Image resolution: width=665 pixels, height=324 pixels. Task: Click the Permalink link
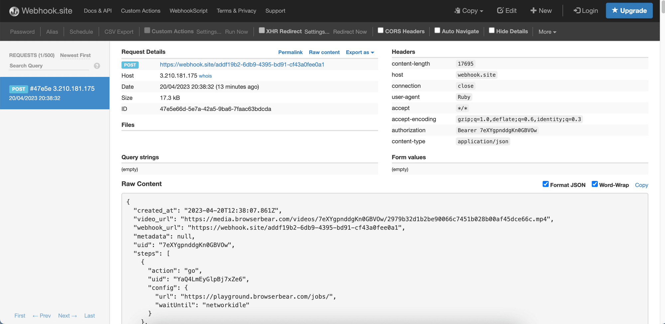click(290, 52)
